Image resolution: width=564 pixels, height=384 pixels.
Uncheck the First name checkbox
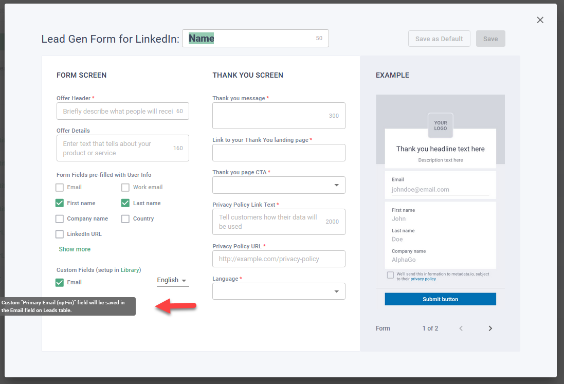point(60,203)
